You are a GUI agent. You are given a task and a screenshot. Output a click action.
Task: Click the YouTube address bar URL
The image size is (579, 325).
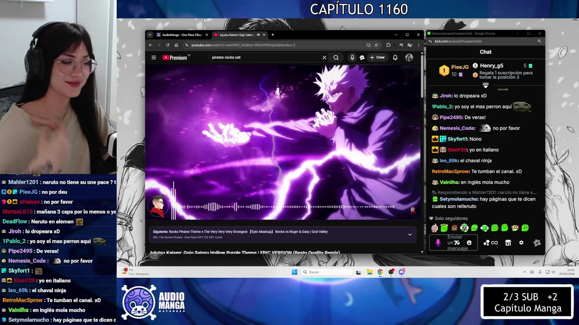pyautogui.click(x=243, y=45)
